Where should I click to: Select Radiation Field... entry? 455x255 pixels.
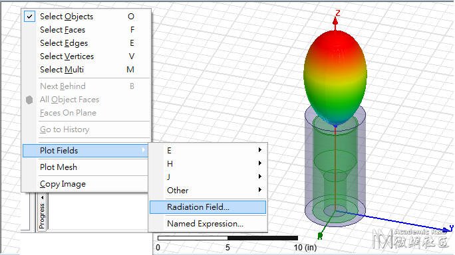coord(208,207)
